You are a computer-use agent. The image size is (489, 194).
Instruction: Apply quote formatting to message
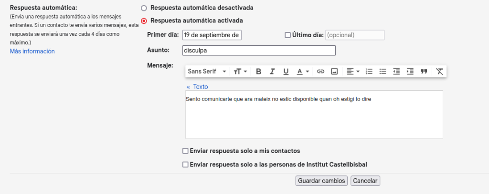click(424, 71)
